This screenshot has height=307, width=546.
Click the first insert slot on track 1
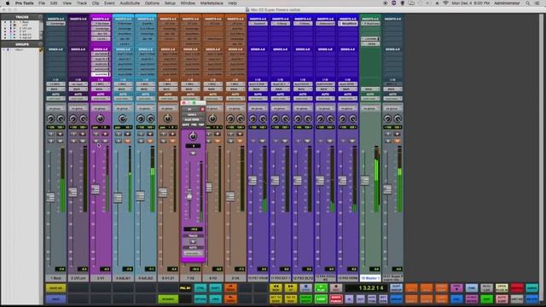[55, 23]
